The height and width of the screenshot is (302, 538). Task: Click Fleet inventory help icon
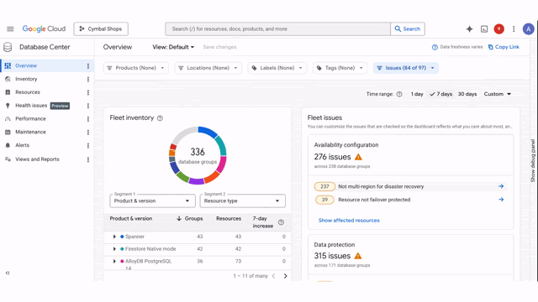click(x=160, y=118)
